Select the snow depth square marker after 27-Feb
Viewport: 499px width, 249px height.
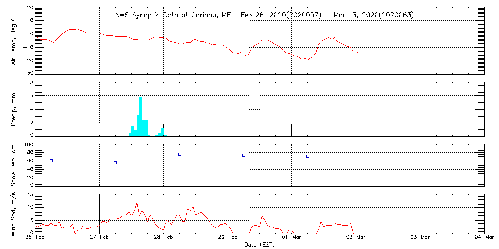click(x=115, y=163)
